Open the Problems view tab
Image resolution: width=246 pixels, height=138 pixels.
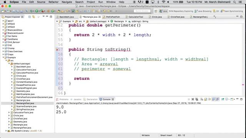click(62, 99)
